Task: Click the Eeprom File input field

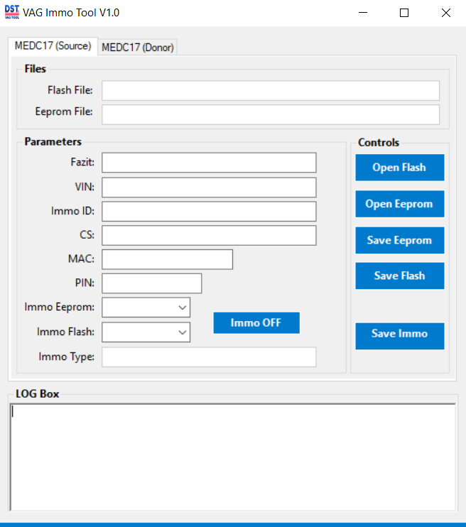Action: pos(271,114)
